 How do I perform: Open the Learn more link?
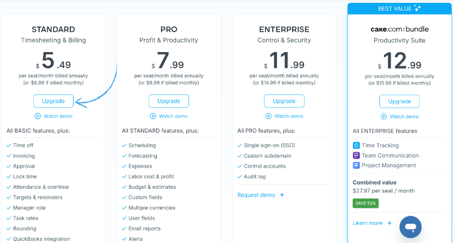(367, 223)
